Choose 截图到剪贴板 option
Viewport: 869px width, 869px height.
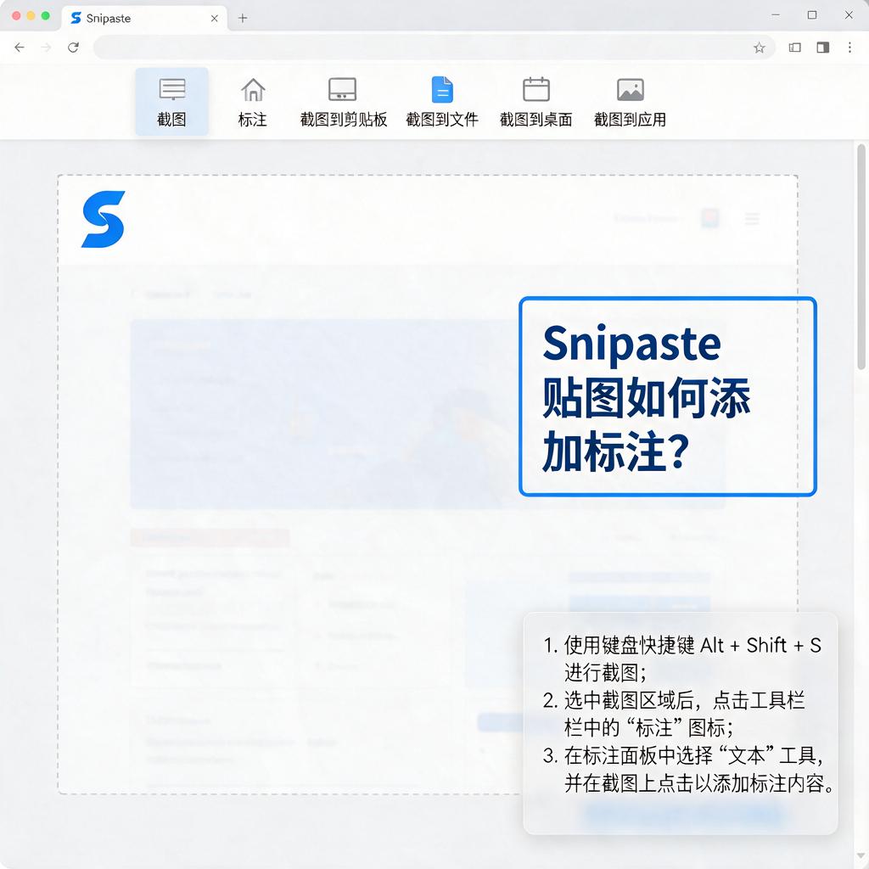[343, 102]
